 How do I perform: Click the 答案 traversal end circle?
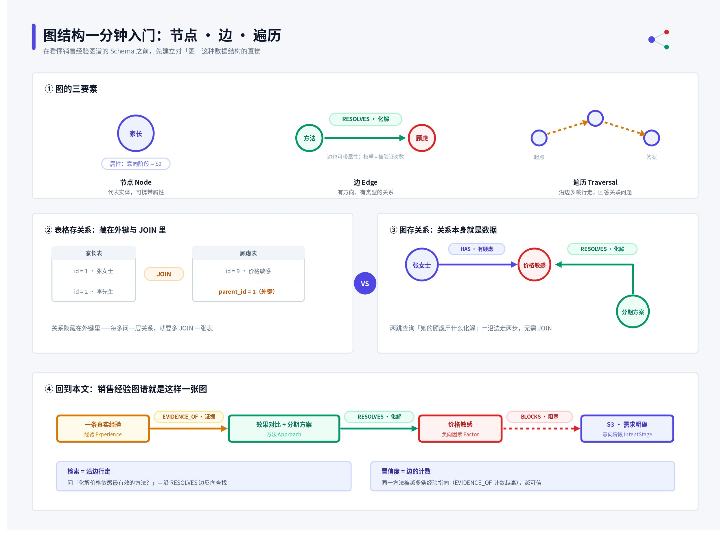[x=651, y=138]
